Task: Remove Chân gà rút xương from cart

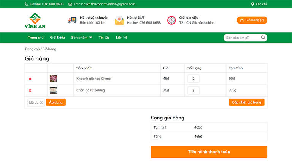Action: [x=30, y=91]
